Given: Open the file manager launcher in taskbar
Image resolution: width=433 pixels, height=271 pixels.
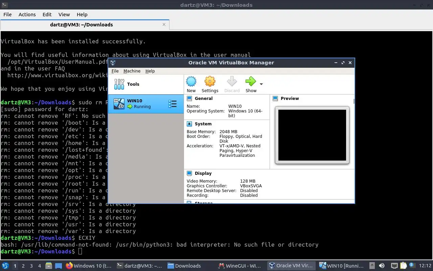Looking at the screenshot, I should (x=48, y=266).
